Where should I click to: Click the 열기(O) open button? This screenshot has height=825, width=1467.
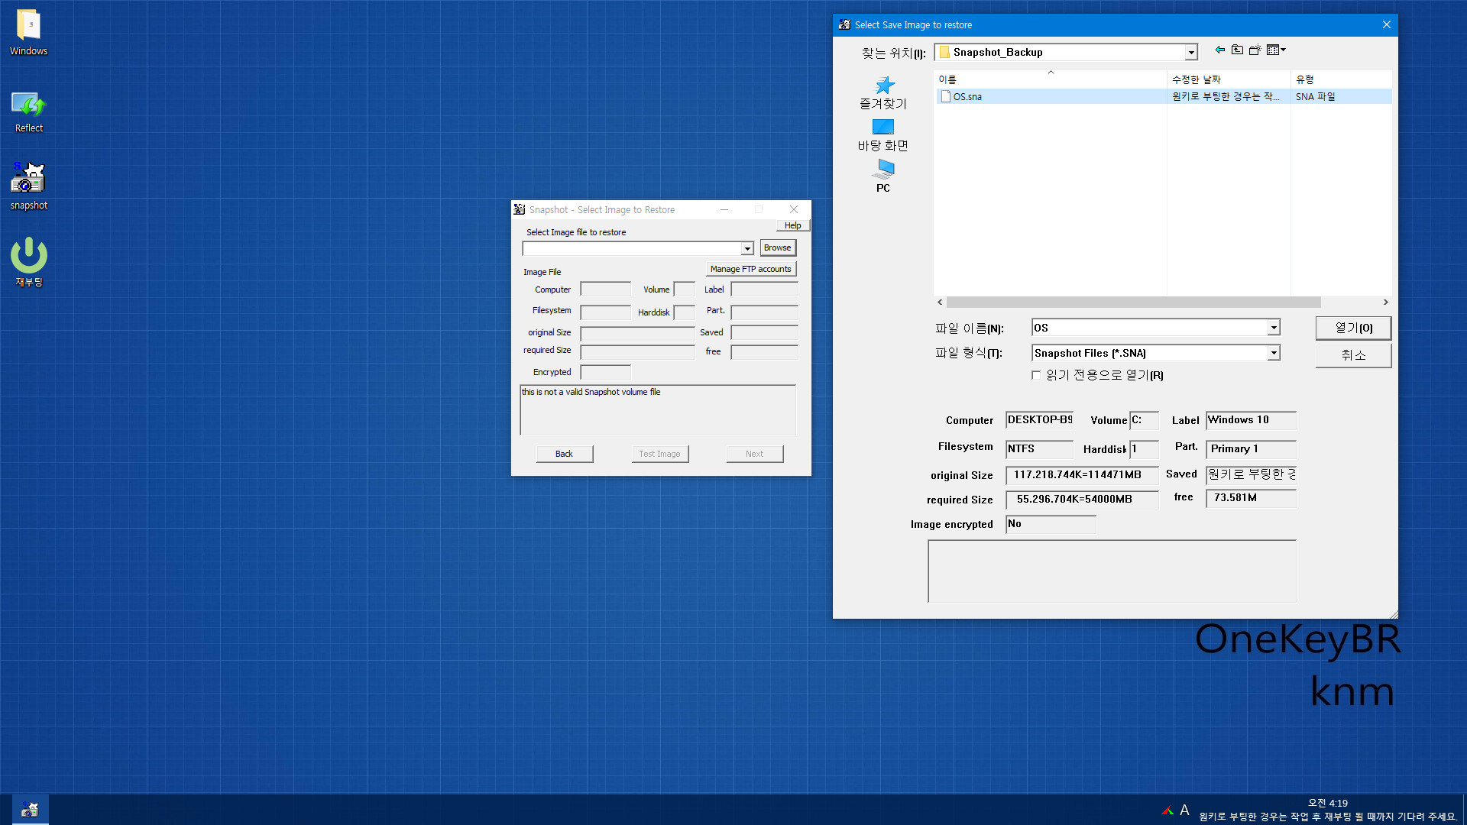(x=1354, y=328)
